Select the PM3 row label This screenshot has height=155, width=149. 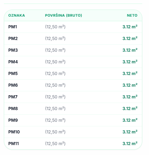pos(13,50)
